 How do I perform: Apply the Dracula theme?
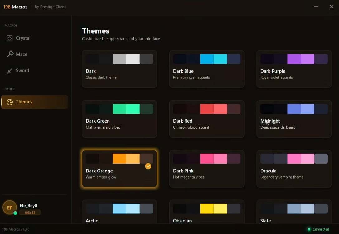click(x=294, y=169)
